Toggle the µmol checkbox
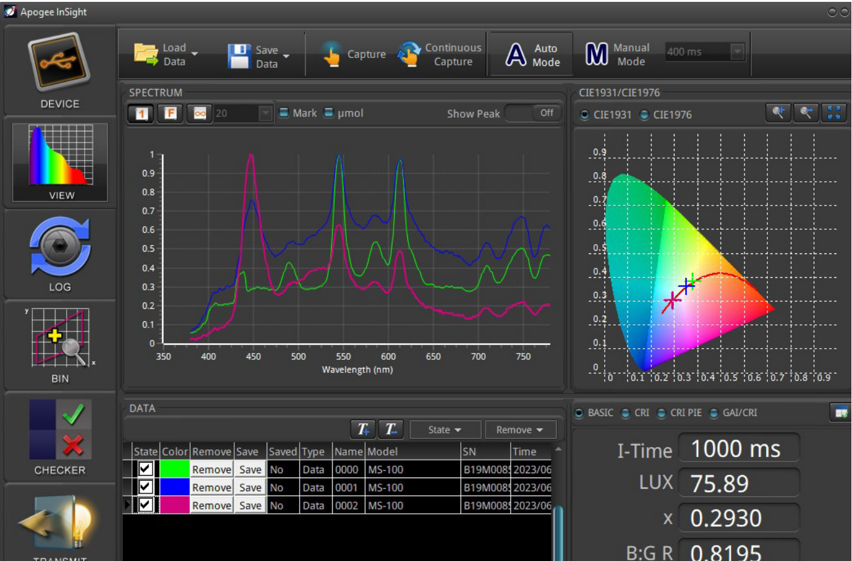This screenshot has width=852, height=561. pos(328,113)
